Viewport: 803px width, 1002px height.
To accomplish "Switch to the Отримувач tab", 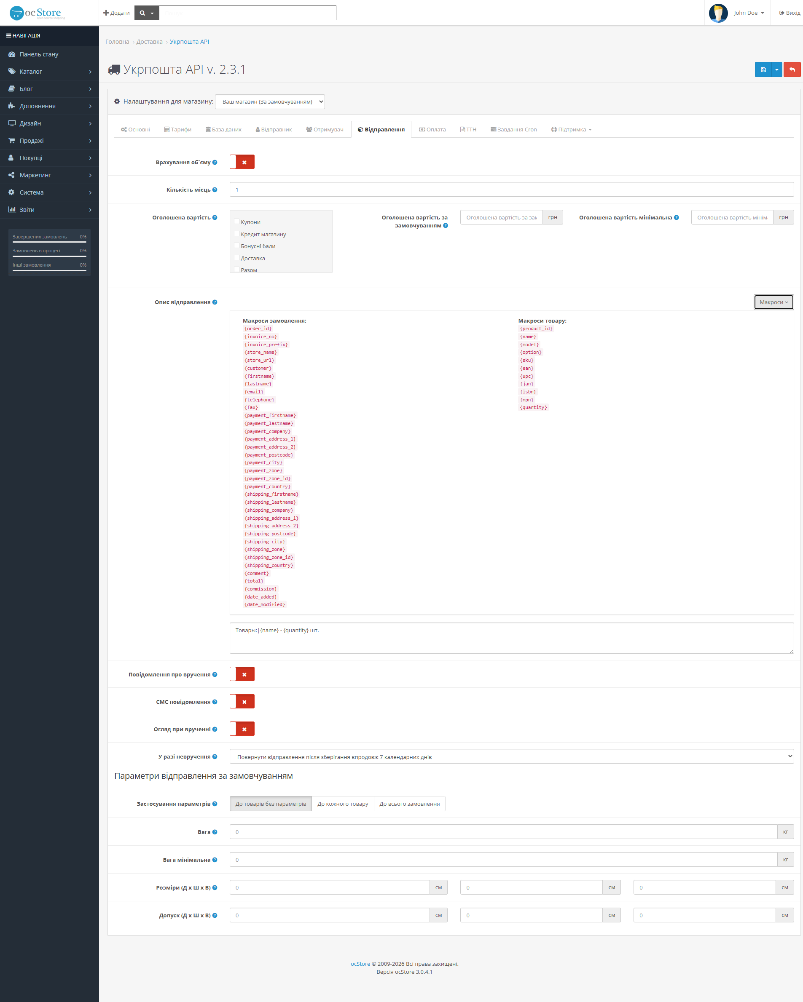I will 325,130.
